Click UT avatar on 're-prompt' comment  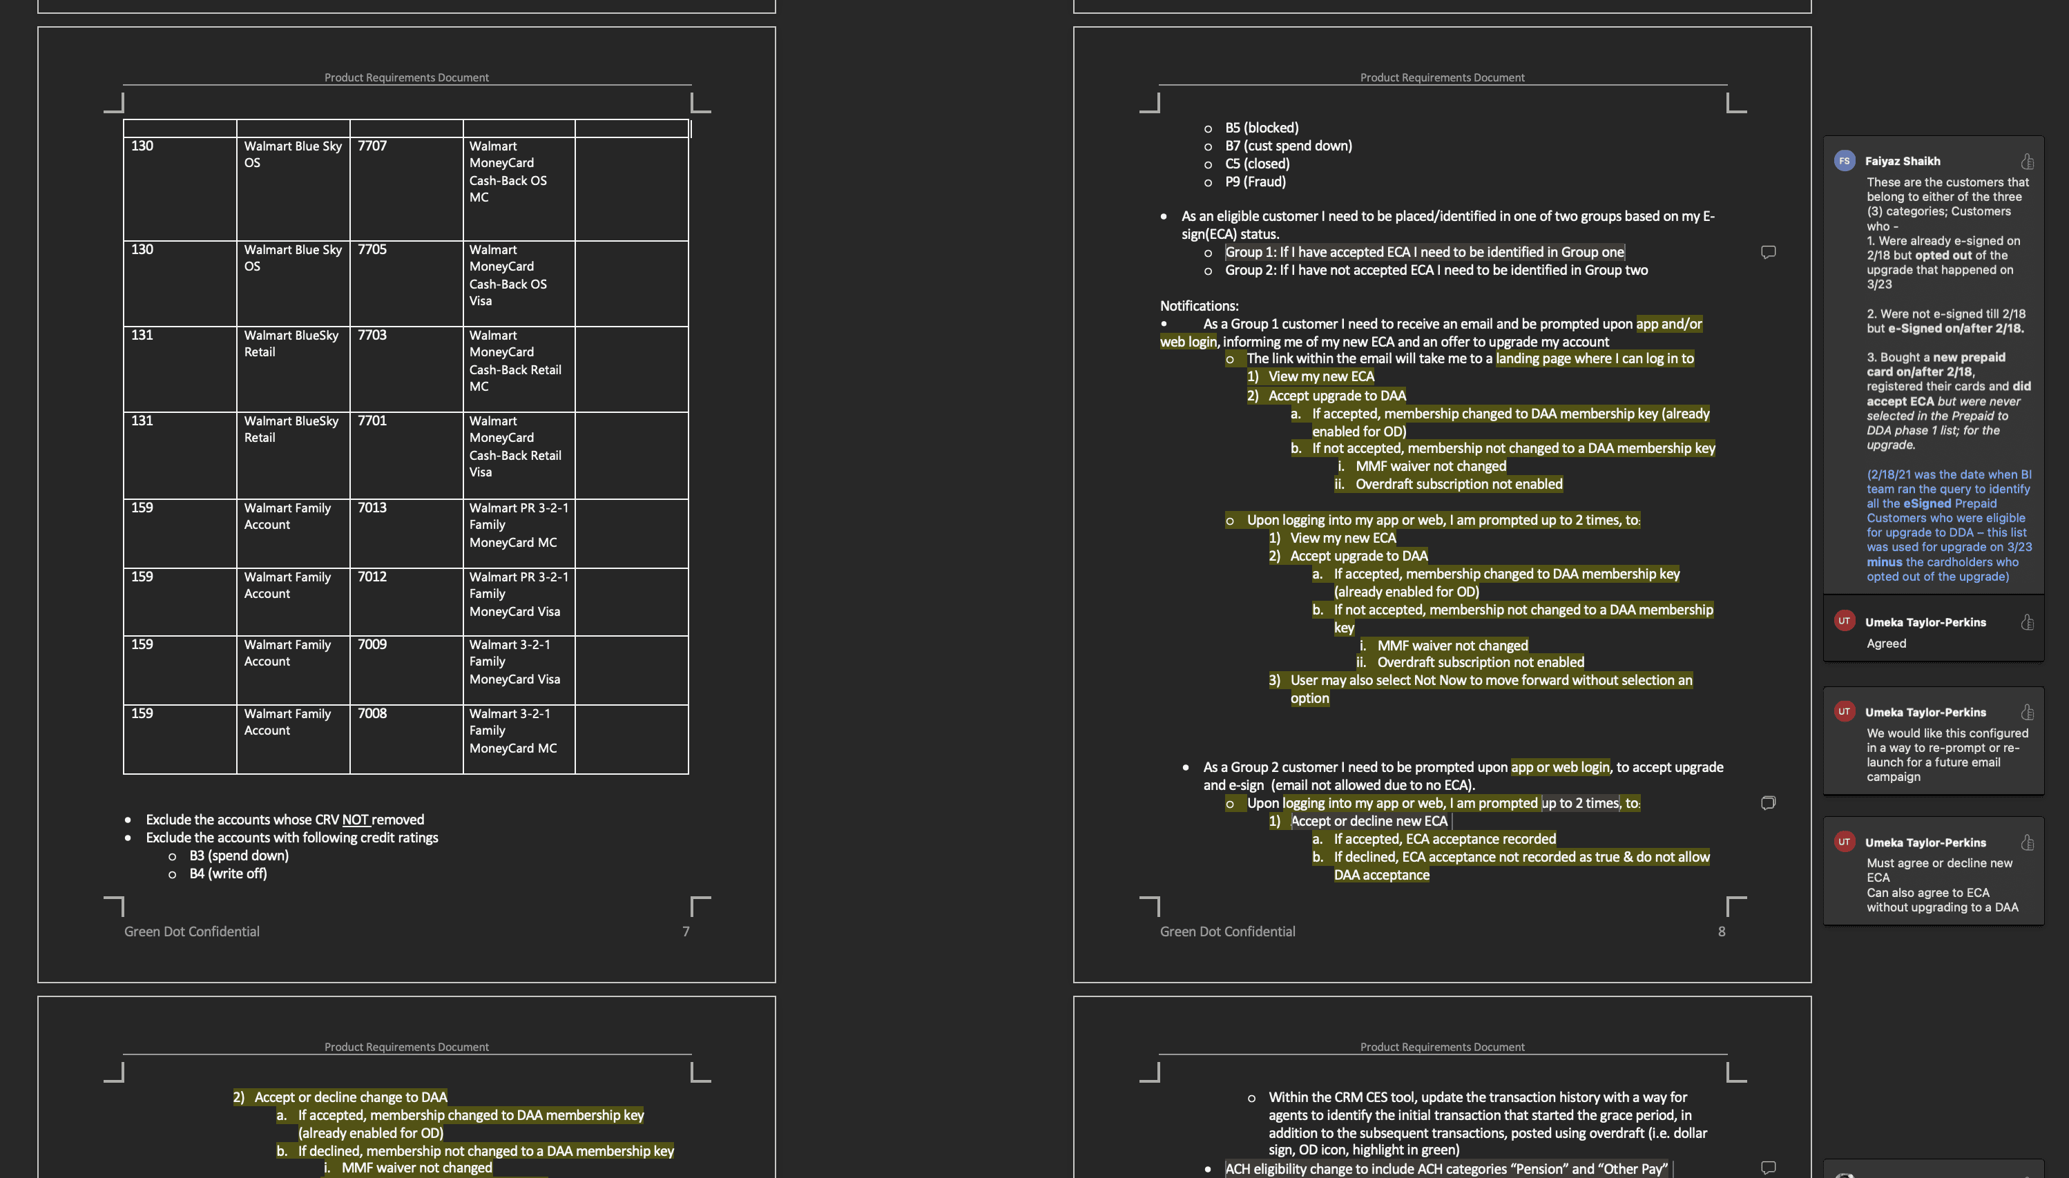(1844, 712)
